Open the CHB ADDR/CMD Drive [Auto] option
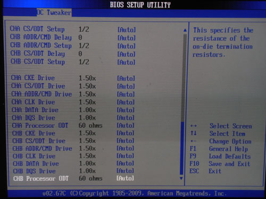The width and height of the screenshot is (266, 199). [126, 148]
